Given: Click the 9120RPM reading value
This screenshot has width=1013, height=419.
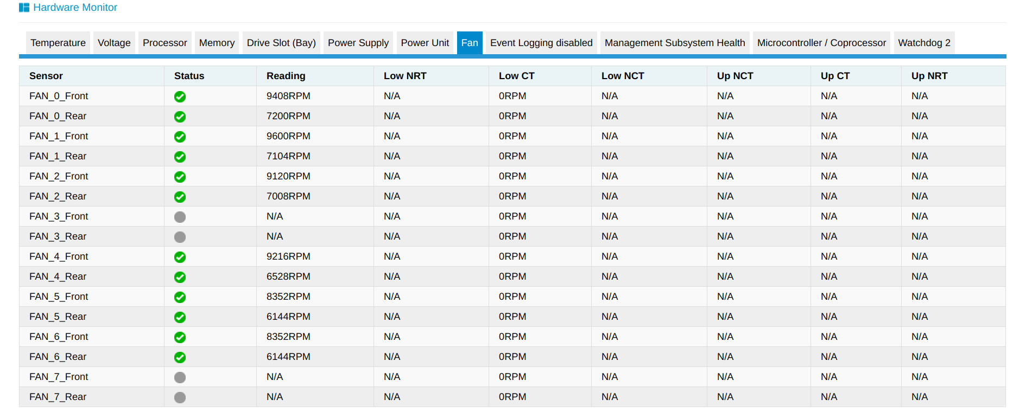Looking at the screenshot, I should pyautogui.click(x=288, y=176).
